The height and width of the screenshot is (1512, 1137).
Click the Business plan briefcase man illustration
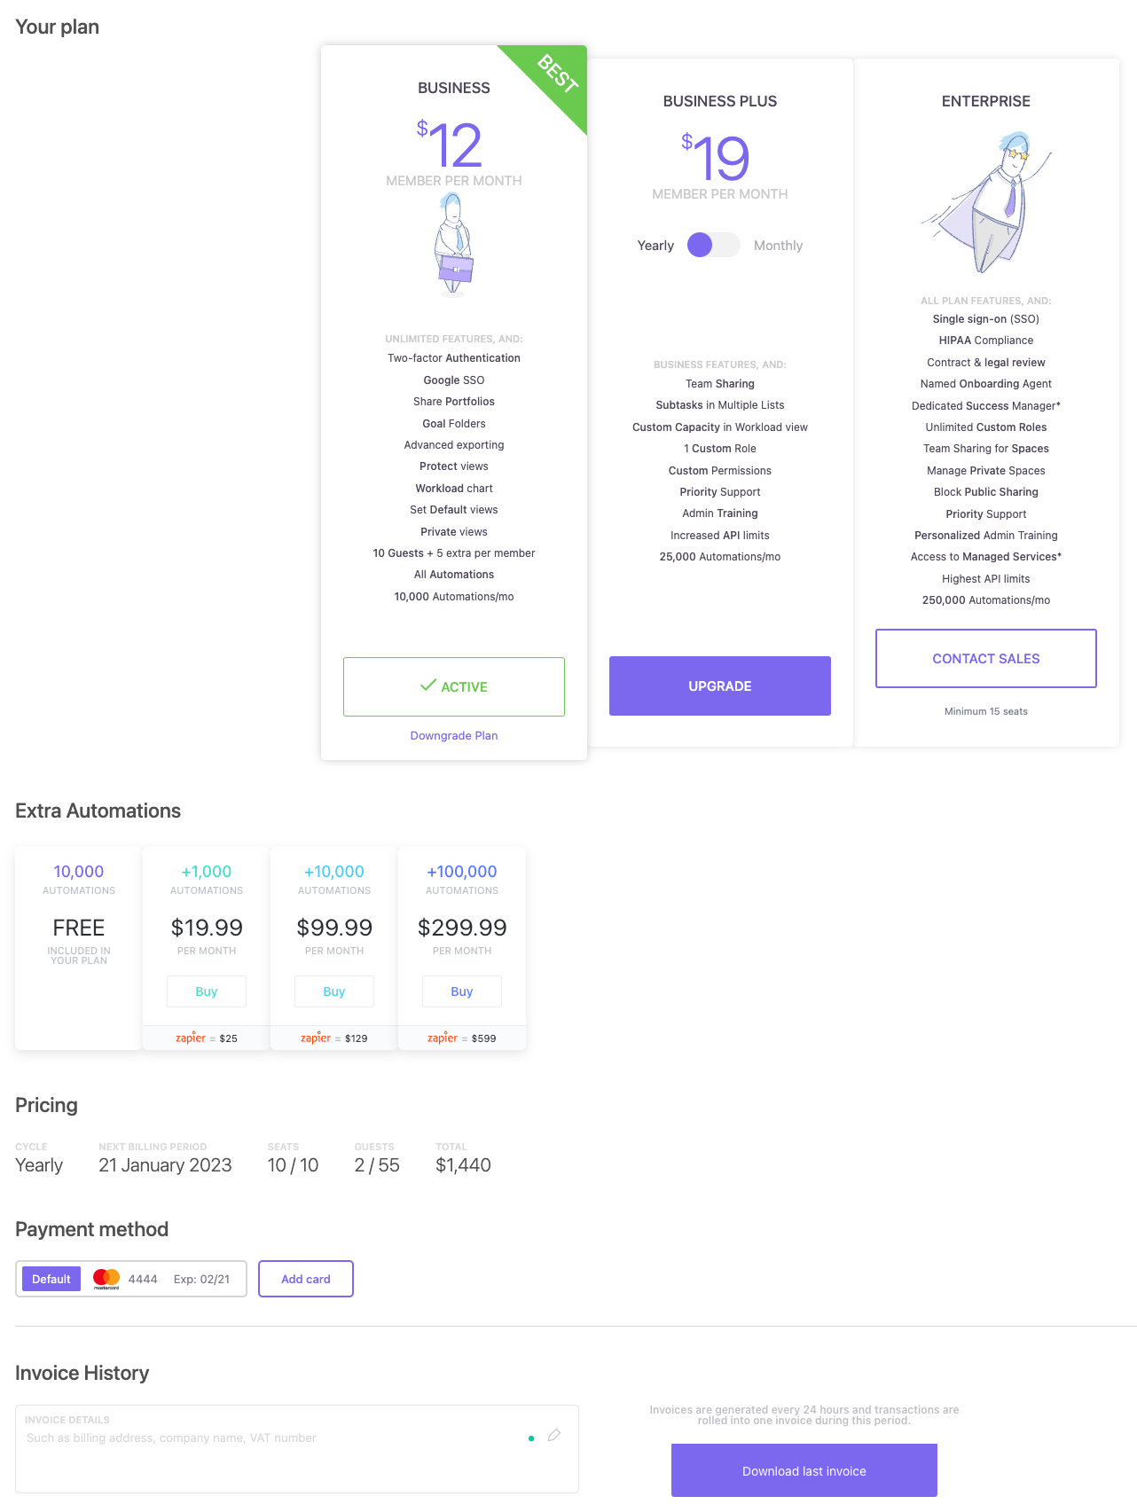[x=454, y=244]
